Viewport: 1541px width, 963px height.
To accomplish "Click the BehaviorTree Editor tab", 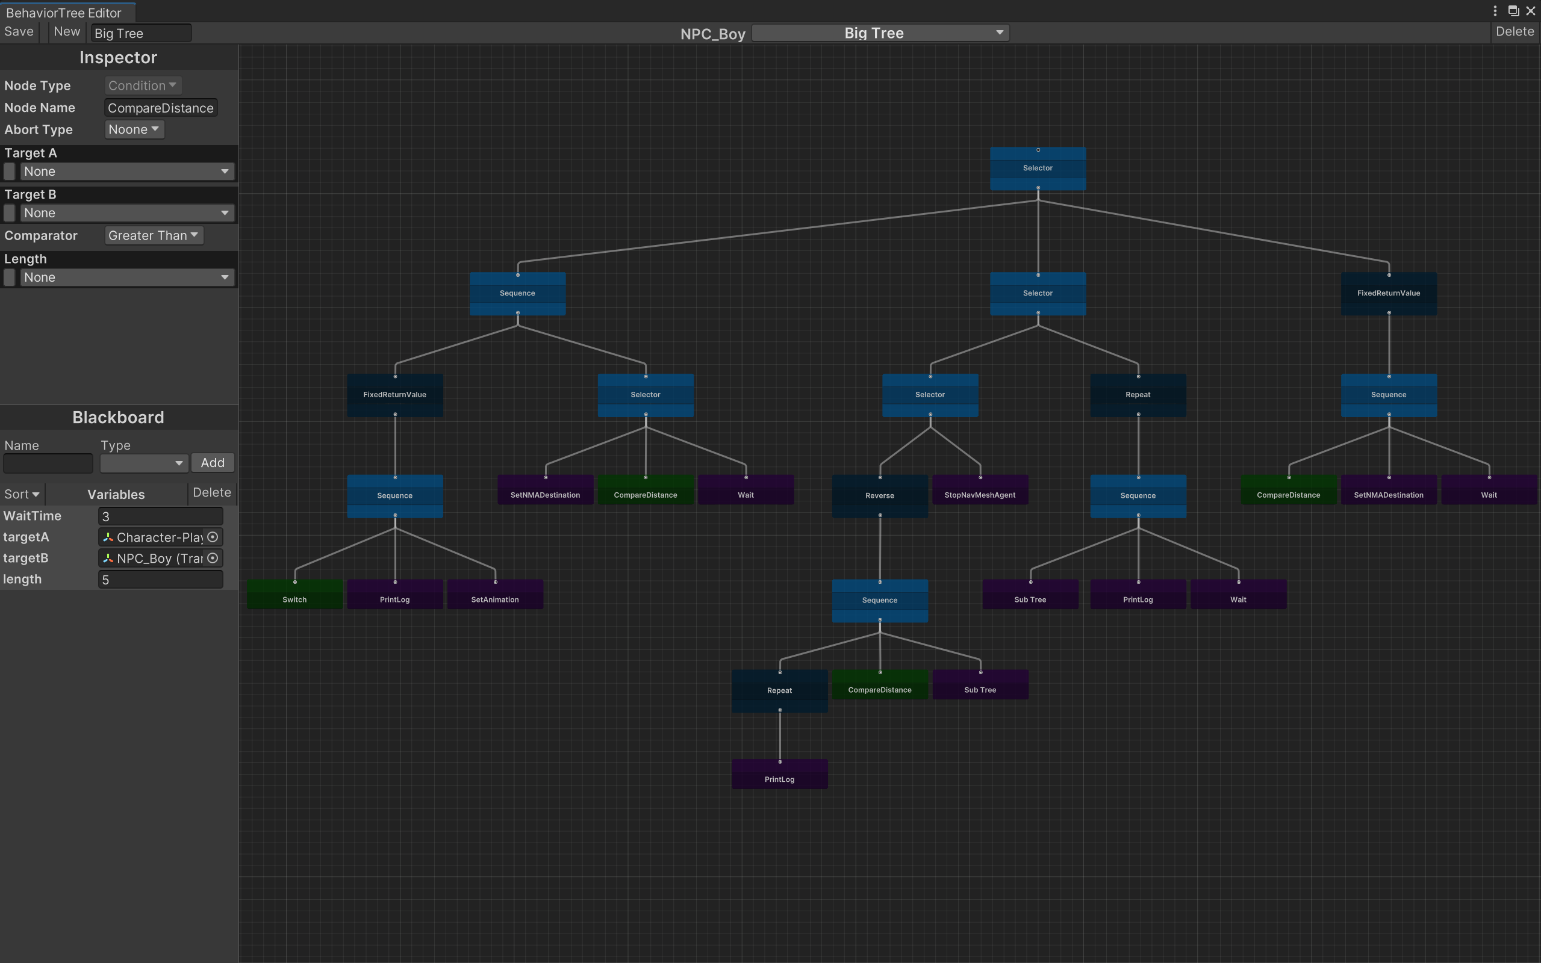I will [x=64, y=13].
